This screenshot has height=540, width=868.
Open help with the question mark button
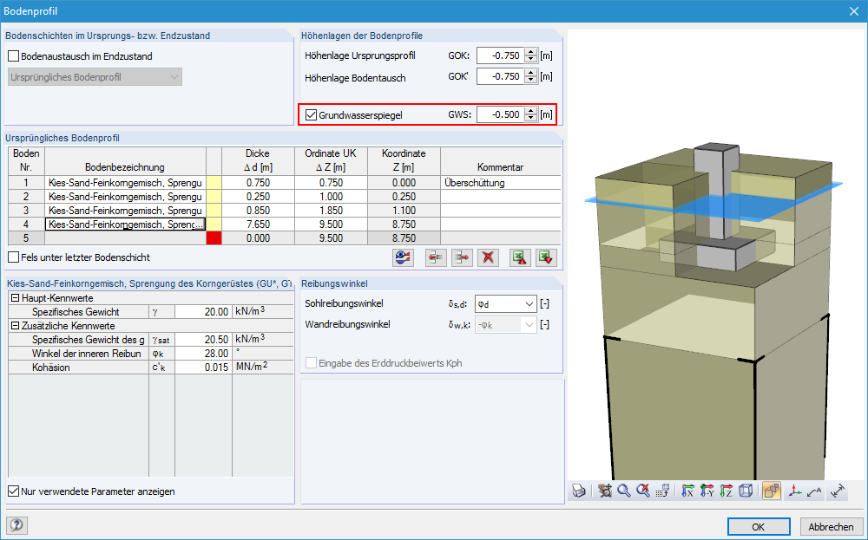point(16,525)
